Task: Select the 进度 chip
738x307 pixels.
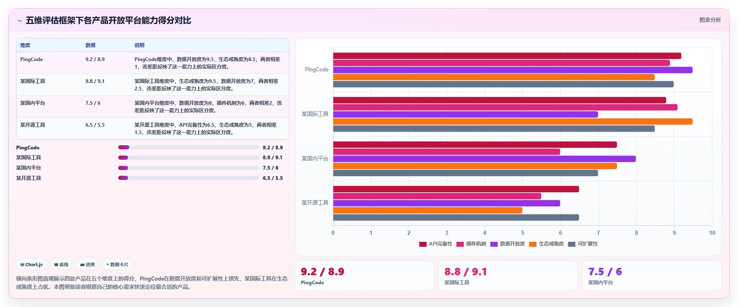Action: pyautogui.click(x=88, y=264)
